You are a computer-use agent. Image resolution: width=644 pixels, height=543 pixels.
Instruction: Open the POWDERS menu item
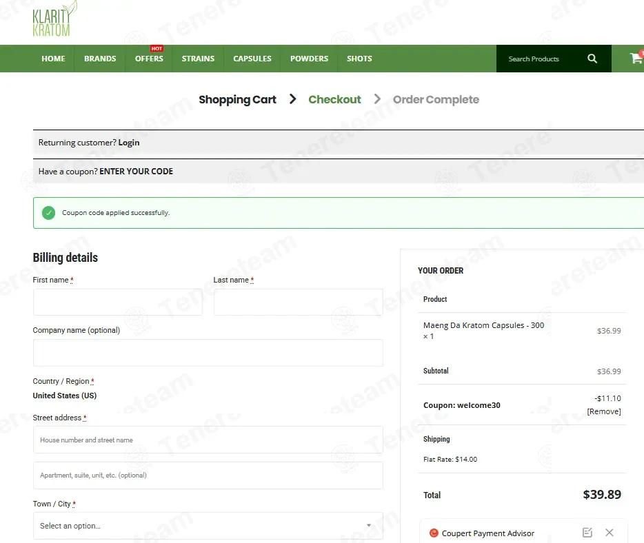310,59
